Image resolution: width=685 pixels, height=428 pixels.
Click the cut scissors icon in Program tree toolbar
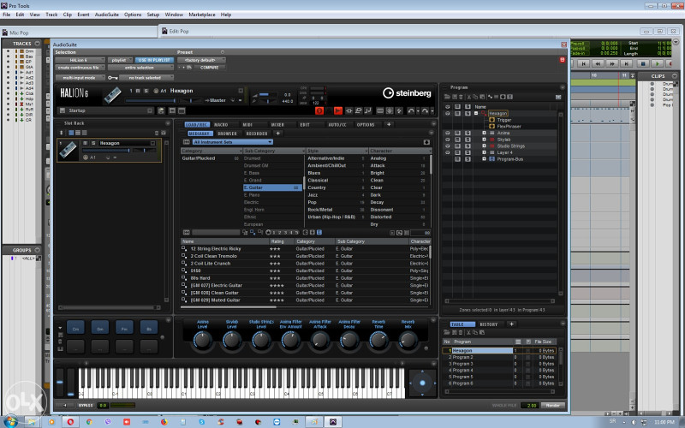pos(468,97)
